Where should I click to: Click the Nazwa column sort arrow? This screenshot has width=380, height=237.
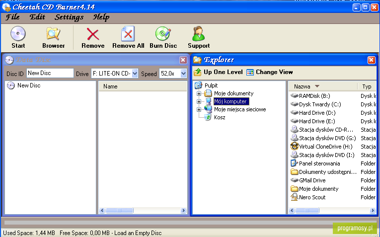click(x=317, y=86)
